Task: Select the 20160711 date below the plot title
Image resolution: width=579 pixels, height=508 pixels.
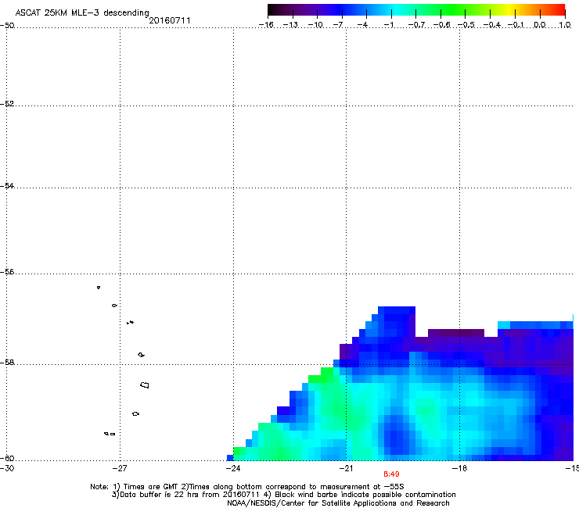Action: (x=170, y=20)
